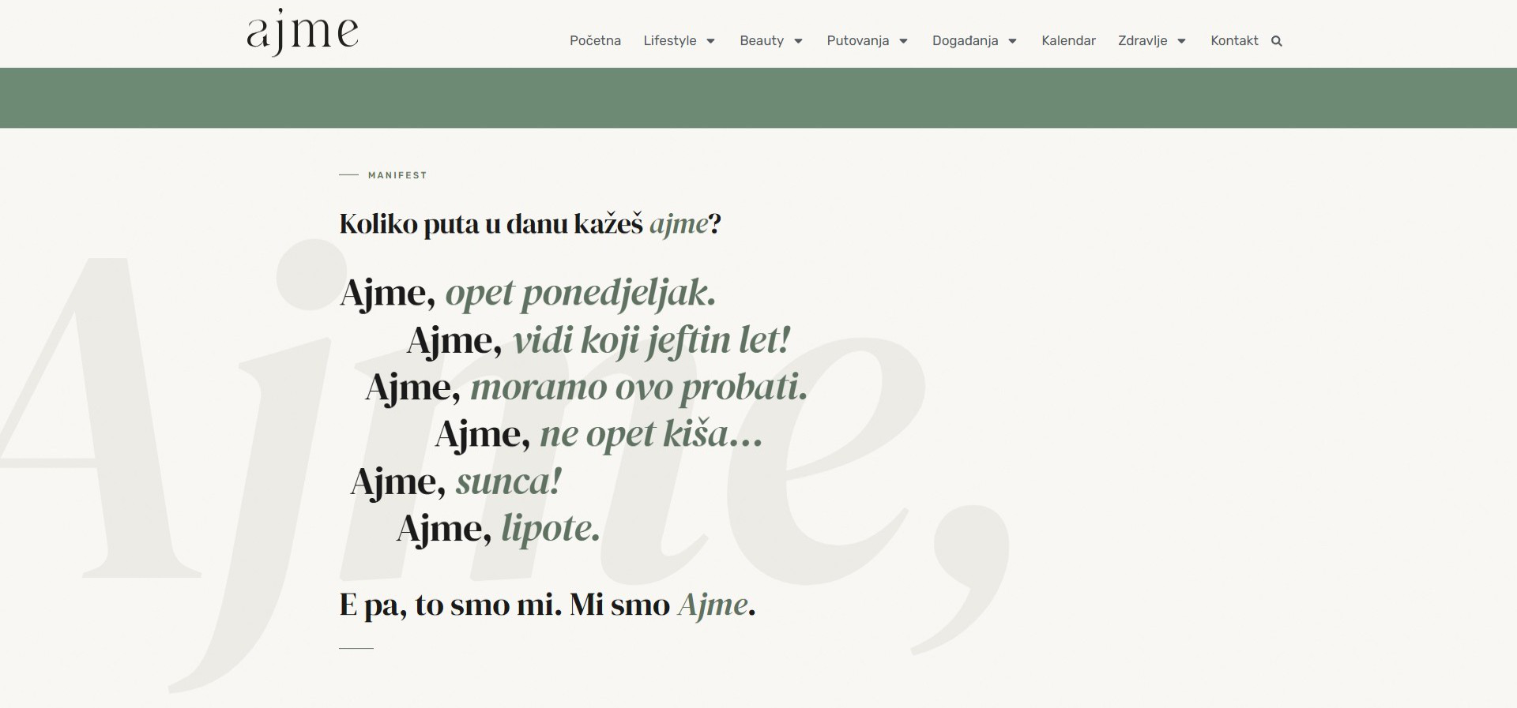Open the Beauty menu item
Viewport: 1517px width, 708px height.
(x=762, y=40)
